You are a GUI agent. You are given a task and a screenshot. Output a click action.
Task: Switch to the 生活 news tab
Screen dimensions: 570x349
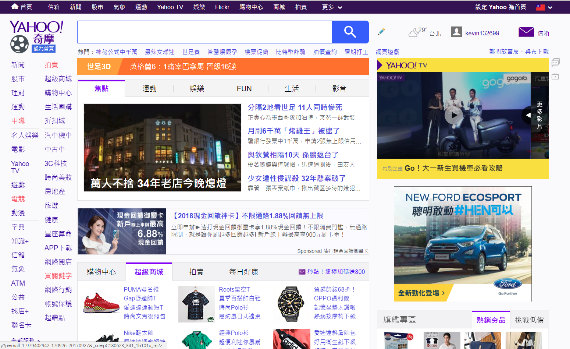point(292,88)
